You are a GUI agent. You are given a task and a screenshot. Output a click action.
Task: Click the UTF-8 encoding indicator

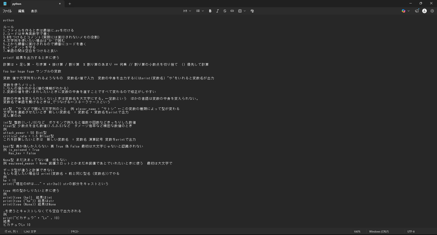click(x=411, y=231)
